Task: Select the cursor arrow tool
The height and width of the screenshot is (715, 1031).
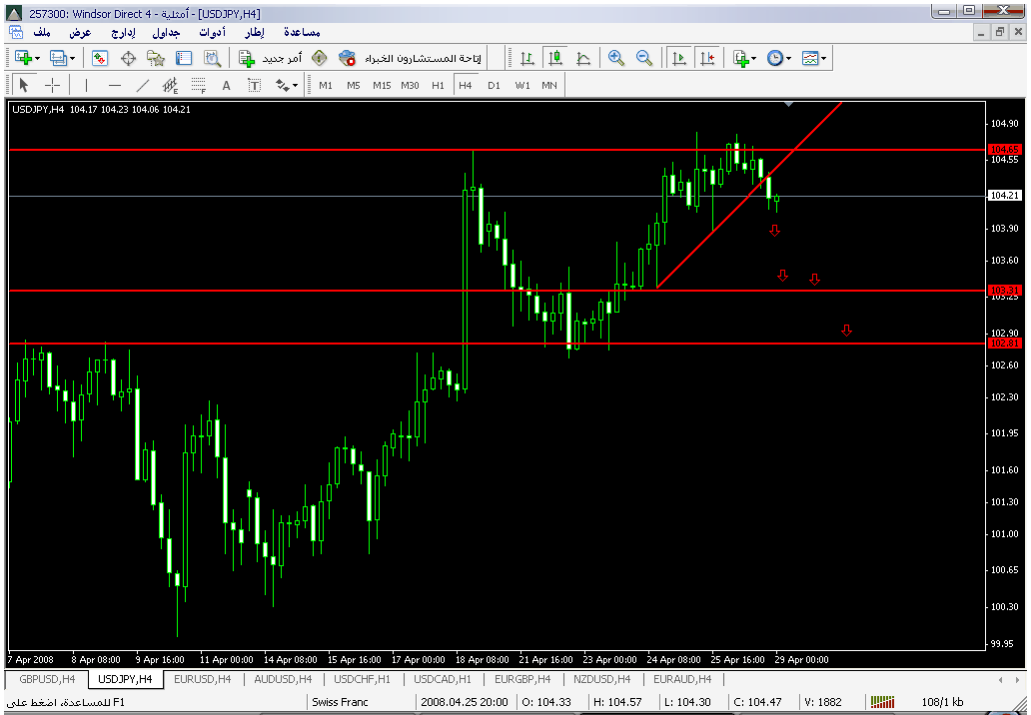Action: (24, 85)
